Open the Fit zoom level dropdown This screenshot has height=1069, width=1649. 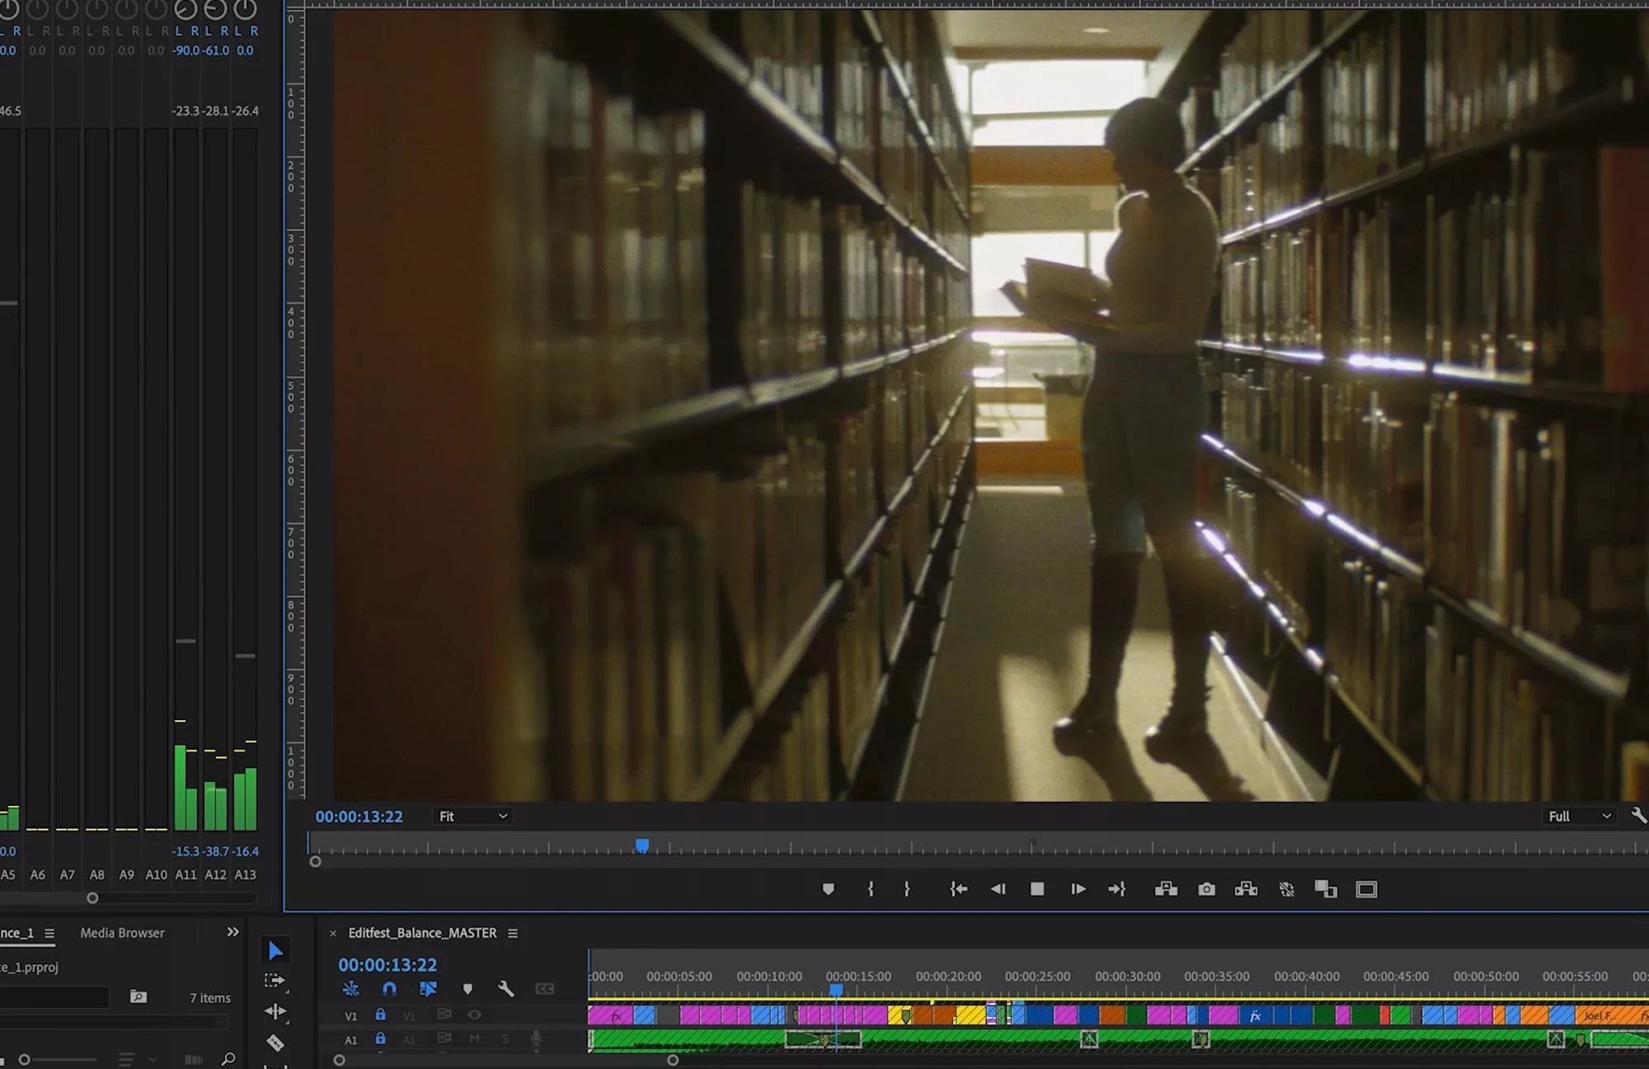click(x=472, y=817)
